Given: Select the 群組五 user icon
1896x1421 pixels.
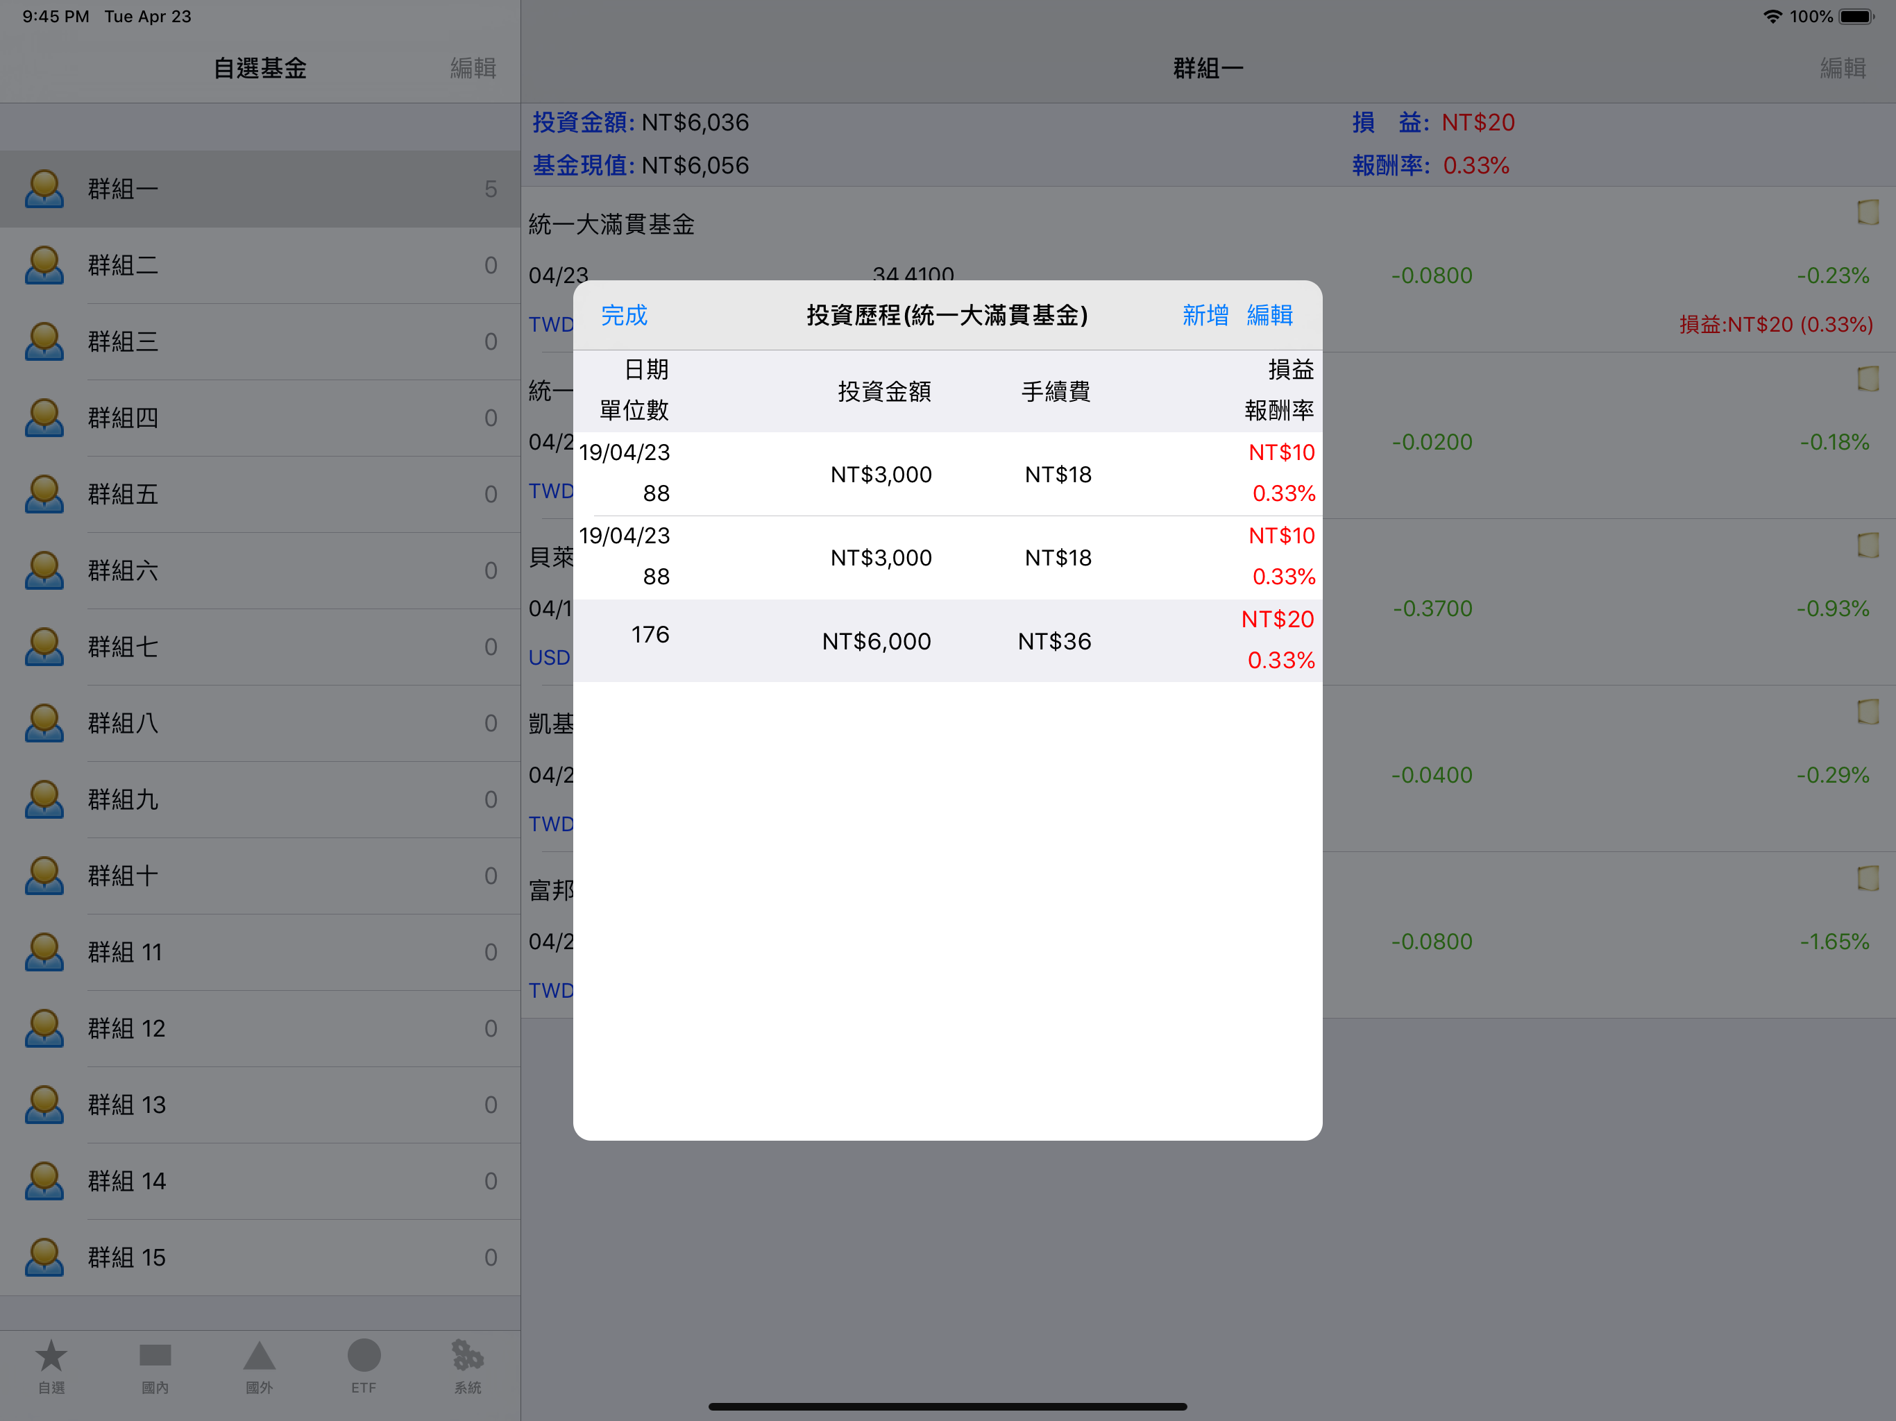Looking at the screenshot, I should pyautogui.click(x=44, y=493).
